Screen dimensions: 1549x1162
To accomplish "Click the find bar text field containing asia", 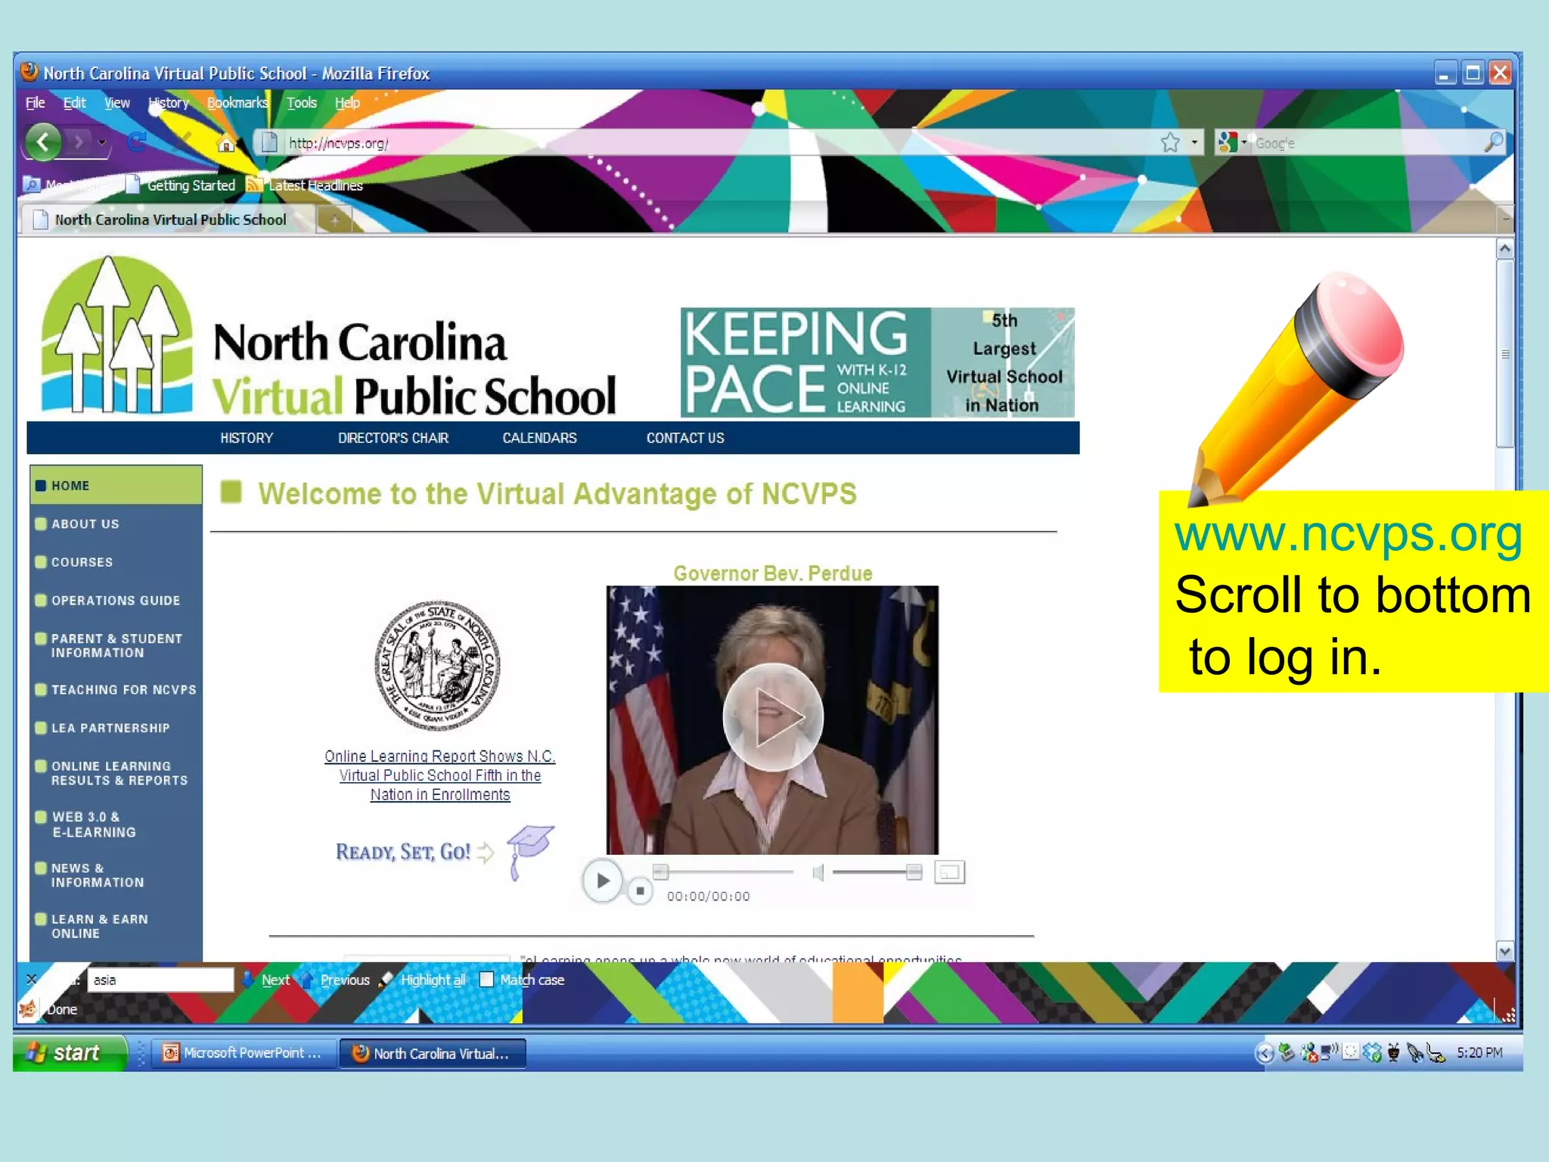I will point(160,980).
